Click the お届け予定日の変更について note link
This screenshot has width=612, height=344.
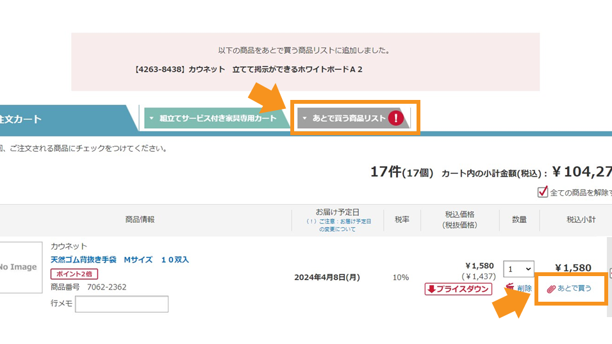tap(337, 225)
